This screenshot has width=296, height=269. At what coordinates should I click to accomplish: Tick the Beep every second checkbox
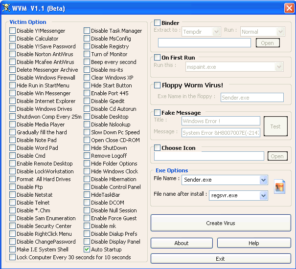pos(87,62)
